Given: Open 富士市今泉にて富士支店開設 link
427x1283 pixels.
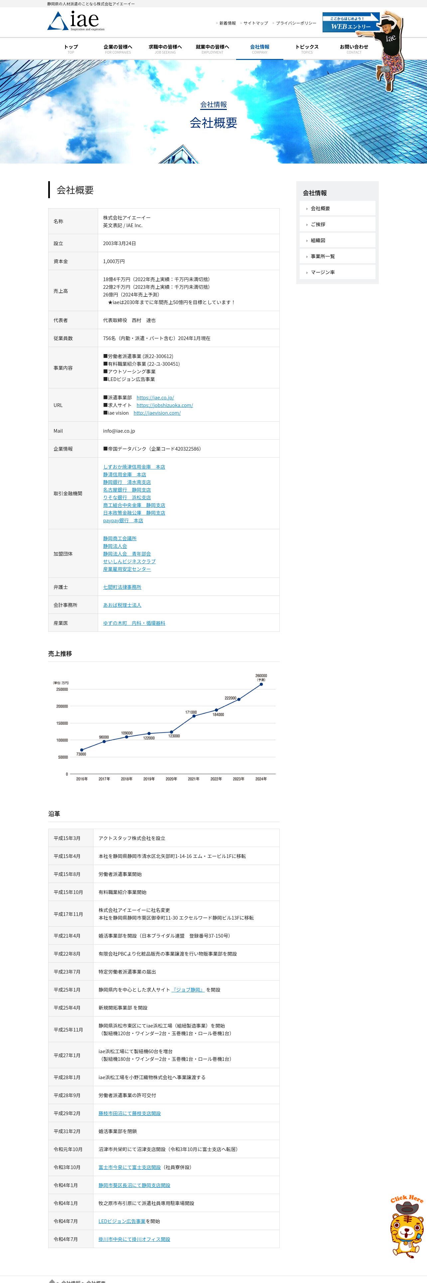Looking at the screenshot, I should coord(130,1167).
